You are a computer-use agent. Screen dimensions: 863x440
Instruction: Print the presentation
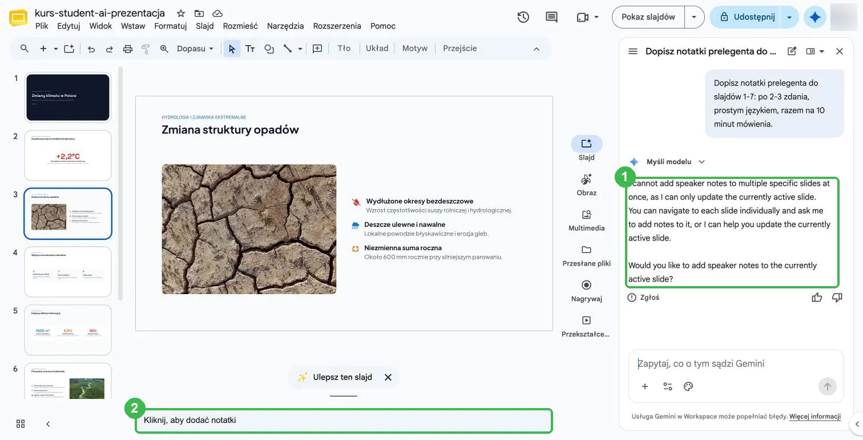click(x=128, y=49)
